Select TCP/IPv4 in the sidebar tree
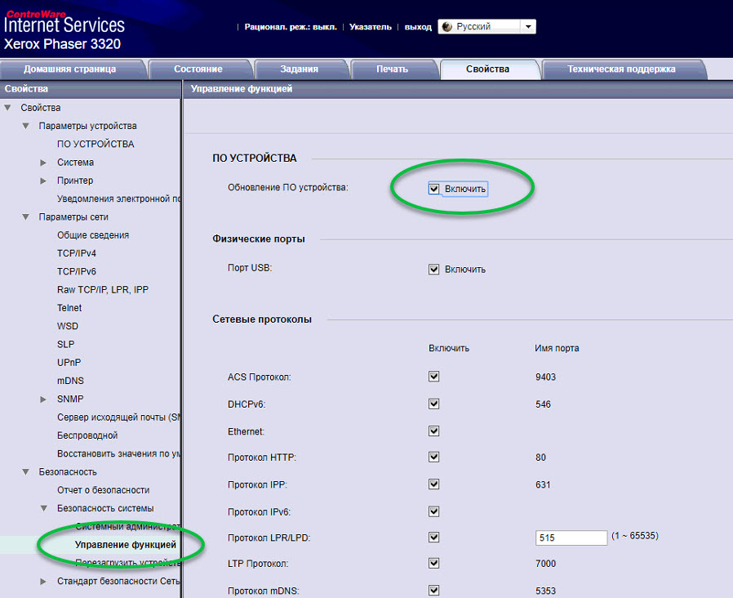Image resolution: width=733 pixels, height=598 pixels. pyautogui.click(x=77, y=253)
